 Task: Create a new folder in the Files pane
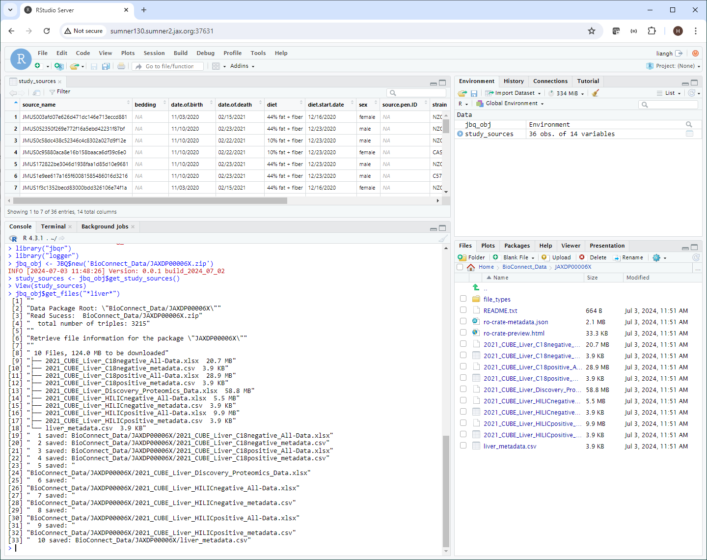click(471, 257)
